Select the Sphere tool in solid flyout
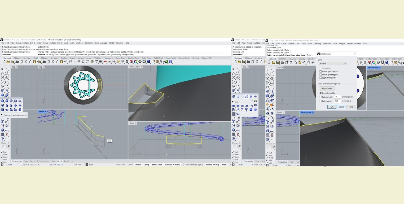The height and width of the screenshot is (204, 404). [x=11, y=101]
